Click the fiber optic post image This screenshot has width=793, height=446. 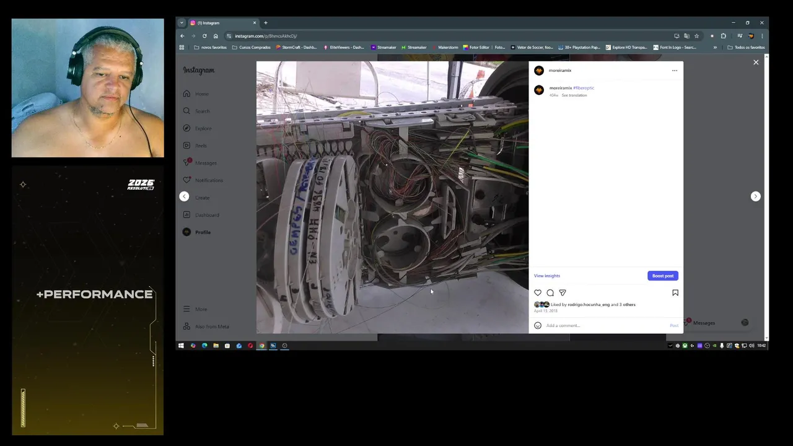[x=393, y=197]
